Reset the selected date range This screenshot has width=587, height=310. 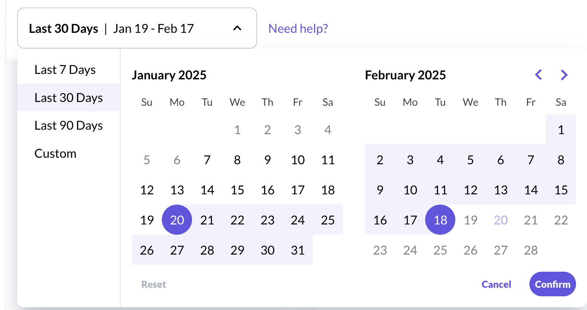tap(154, 284)
